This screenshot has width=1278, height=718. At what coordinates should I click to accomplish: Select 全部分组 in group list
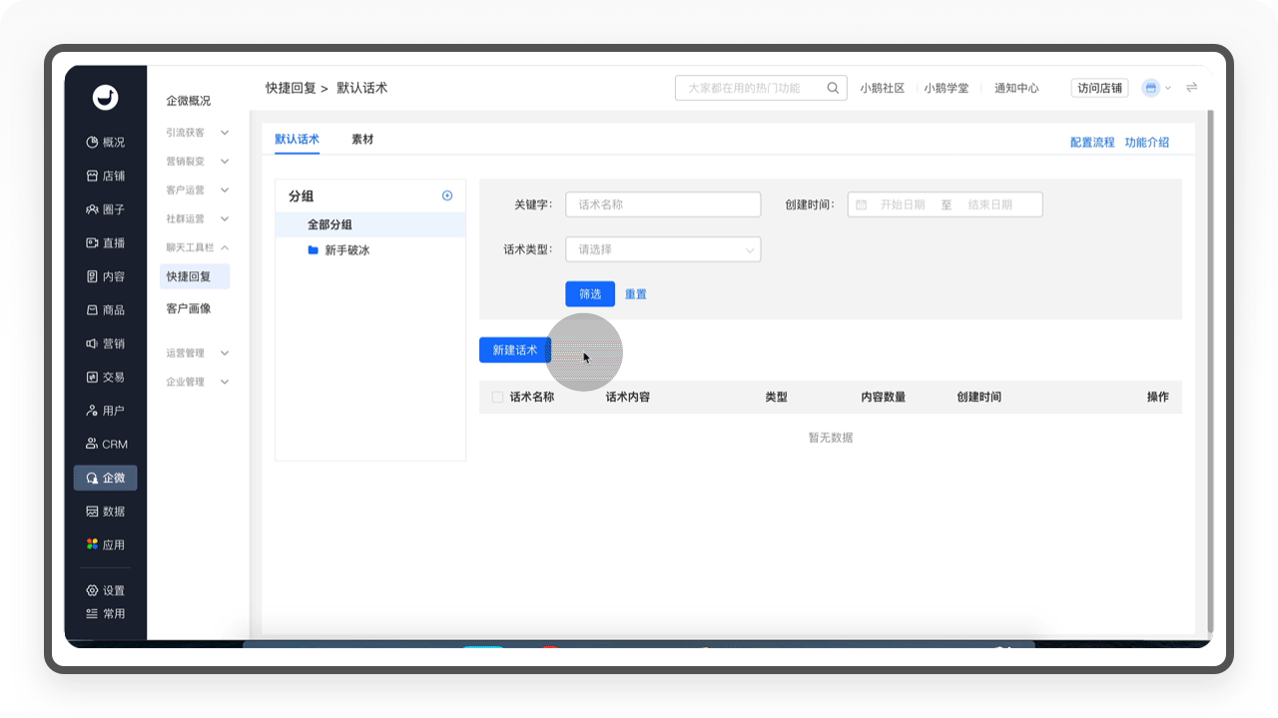(370, 225)
